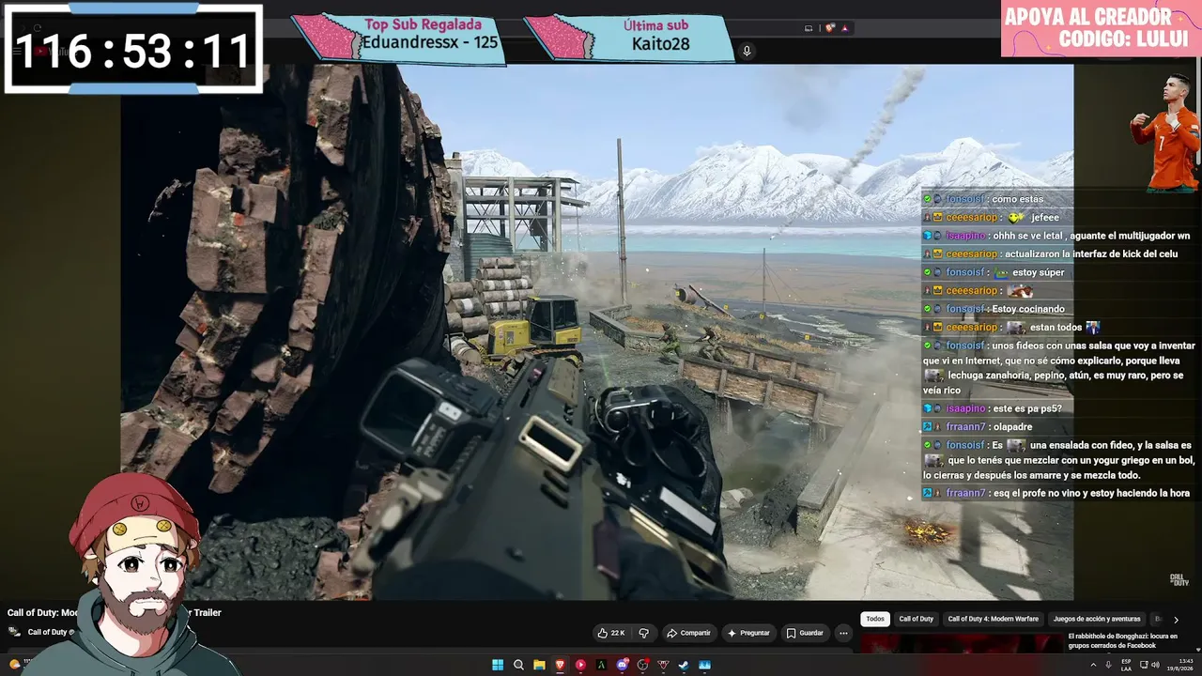Like the Call of Duty trailer video
Viewport: 1202px width, 676px height.
611,633
